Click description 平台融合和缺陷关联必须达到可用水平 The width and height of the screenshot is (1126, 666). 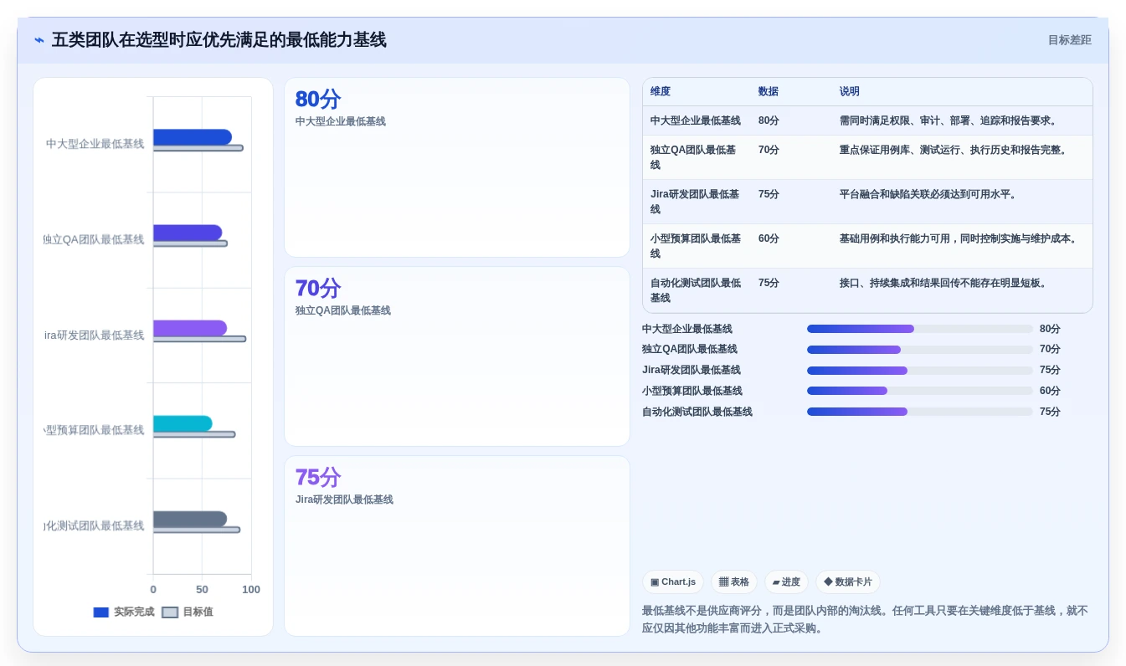[928, 194]
